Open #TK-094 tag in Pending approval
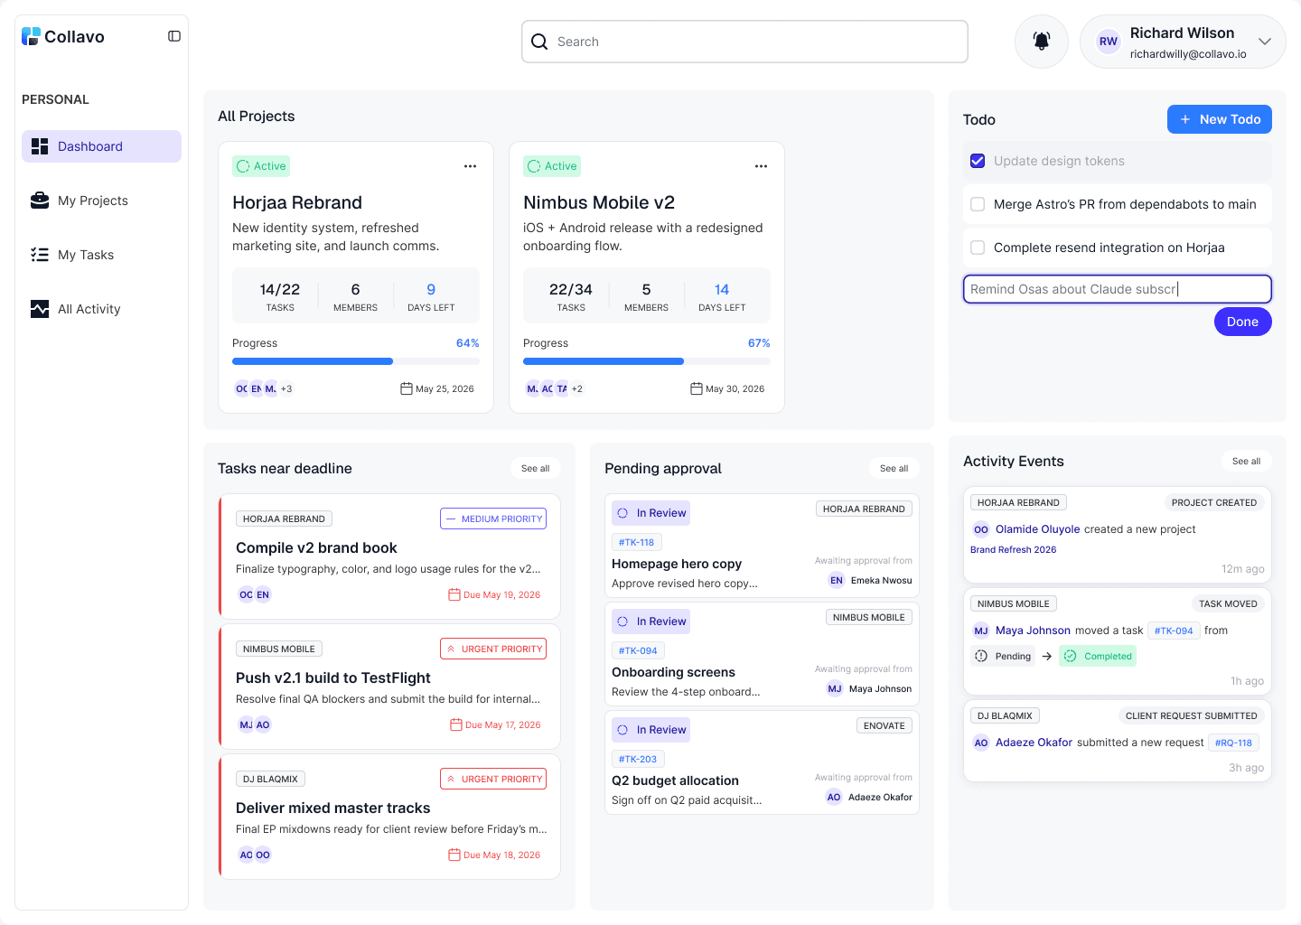1301x925 pixels. tap(638, 650)
